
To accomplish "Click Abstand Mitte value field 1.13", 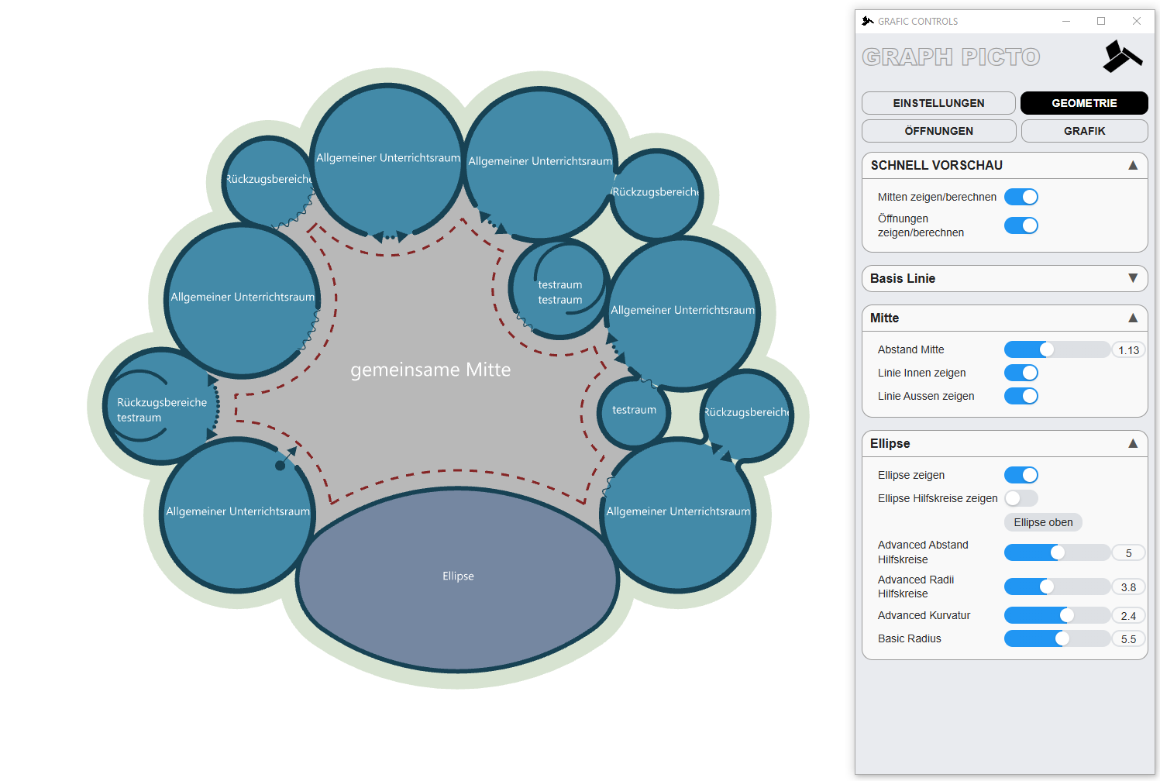I will pos(1128,350).
